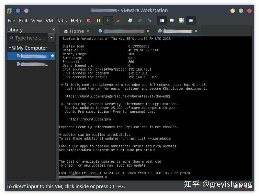Restart the guest using the red-green restart icon
The image size is (259, 196).
[x=118, y=20]
